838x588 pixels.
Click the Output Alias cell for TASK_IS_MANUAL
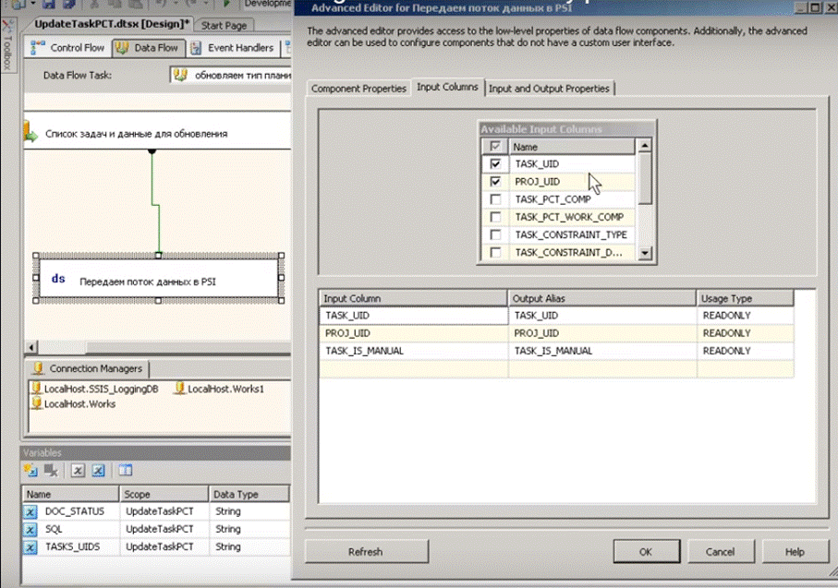click(x=602, y=351)
